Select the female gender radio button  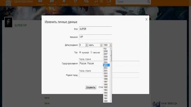91,52
